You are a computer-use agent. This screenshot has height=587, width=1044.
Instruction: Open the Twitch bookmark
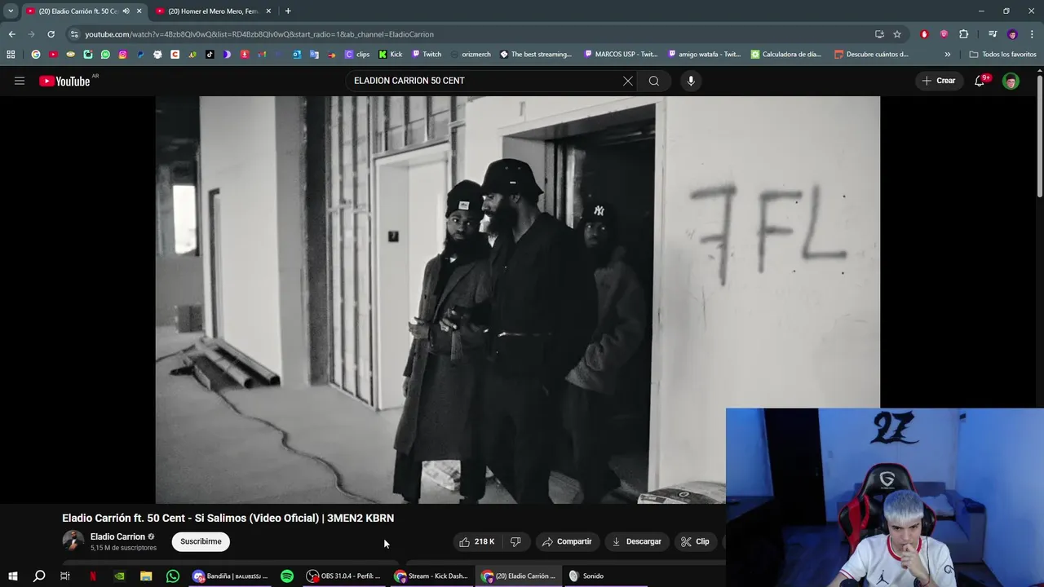(x=427, y=55)
